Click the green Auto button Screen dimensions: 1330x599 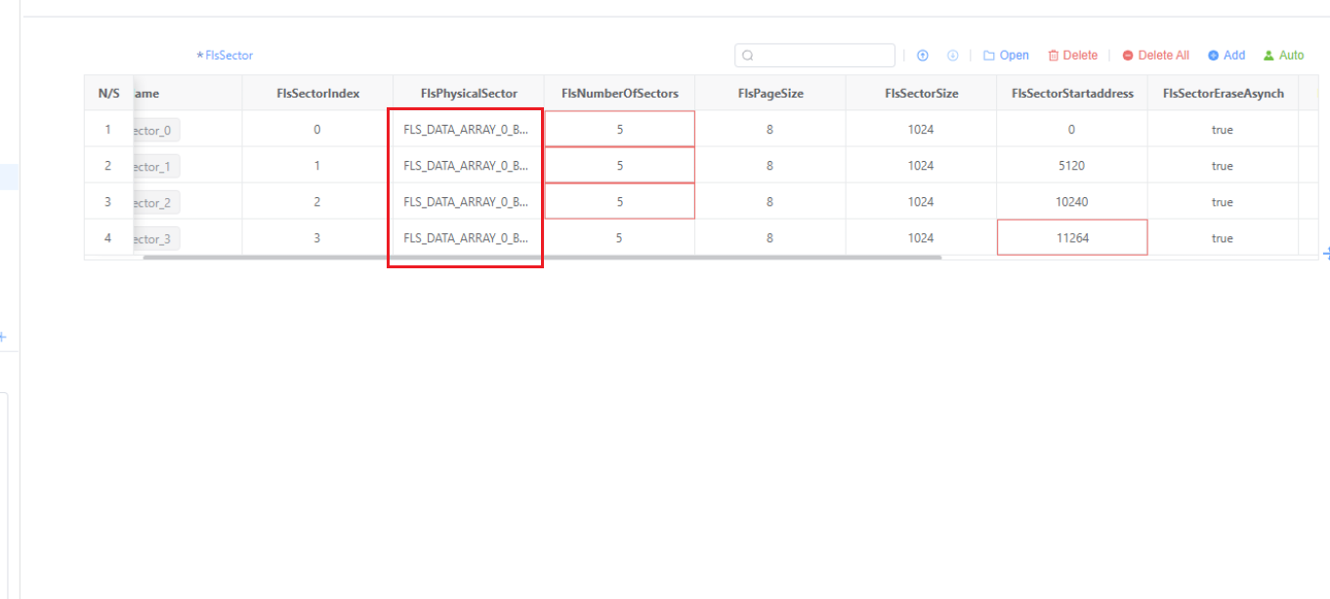tap(1283, 56)
